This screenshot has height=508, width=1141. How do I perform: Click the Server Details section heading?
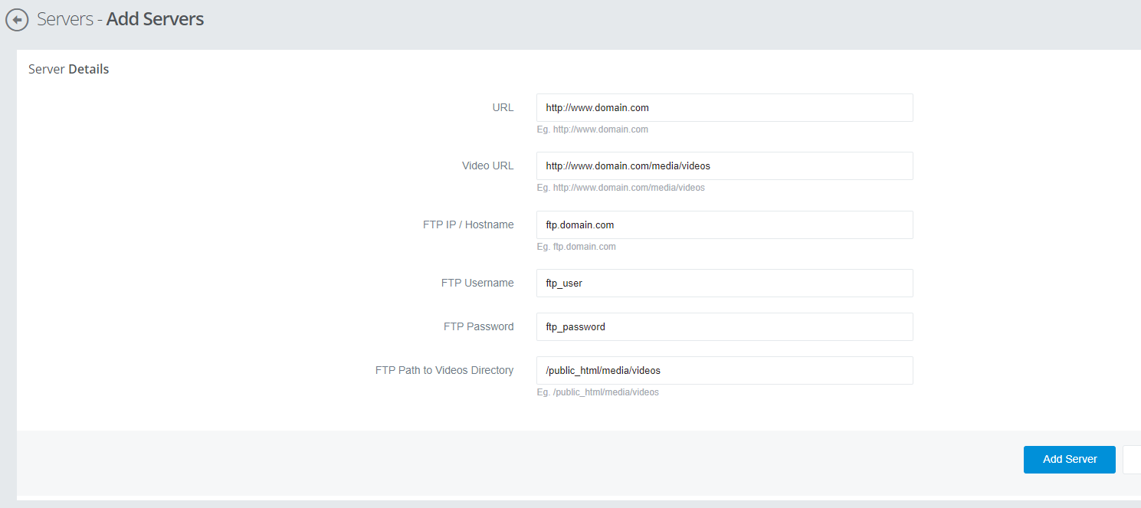point(68,68)
